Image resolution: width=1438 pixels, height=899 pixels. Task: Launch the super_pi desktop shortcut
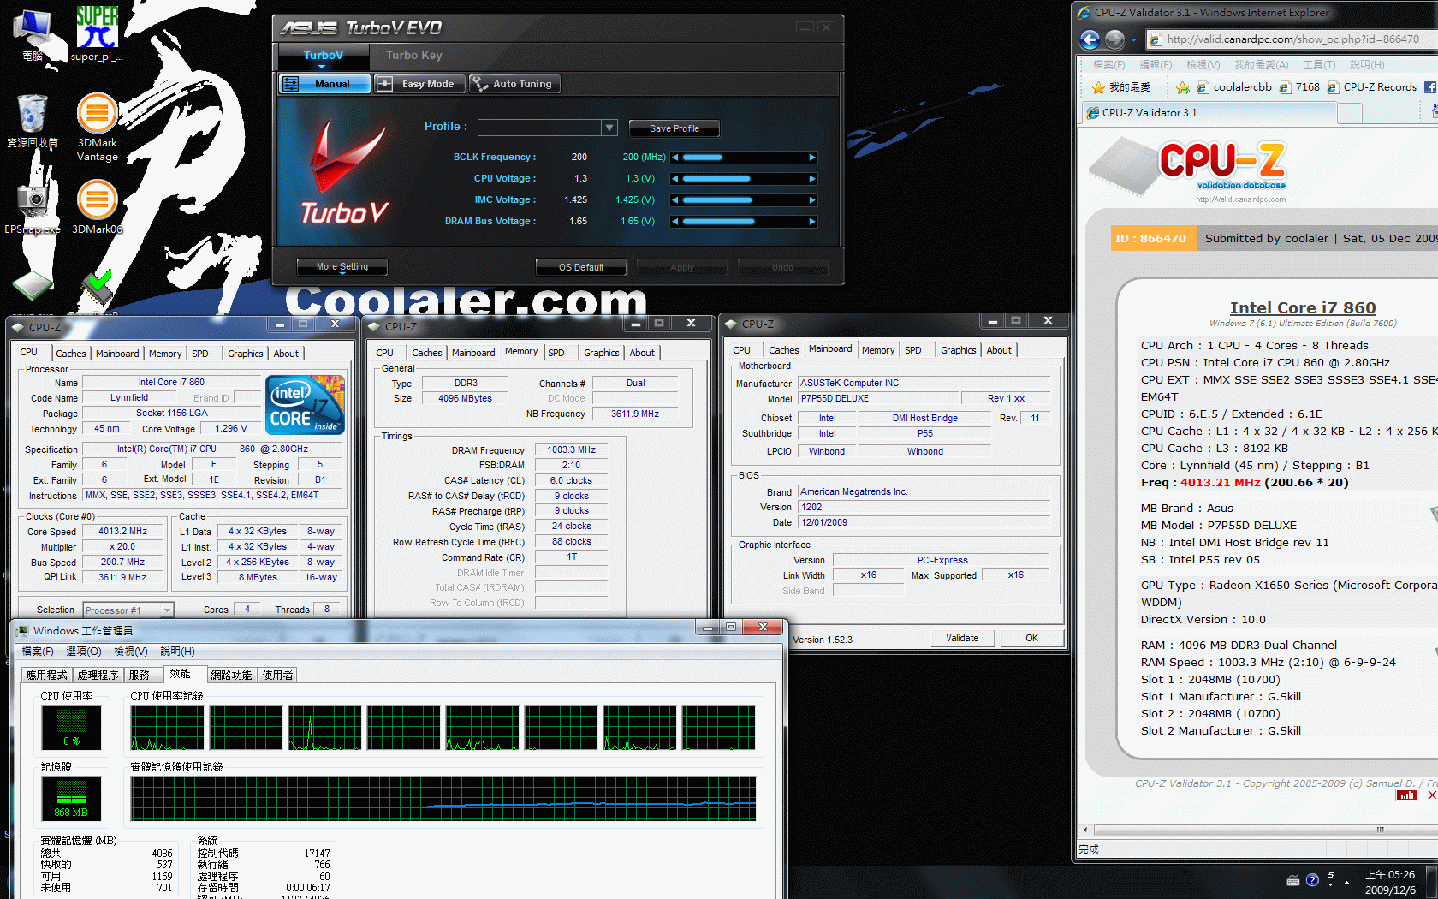[x=97, y=34]
